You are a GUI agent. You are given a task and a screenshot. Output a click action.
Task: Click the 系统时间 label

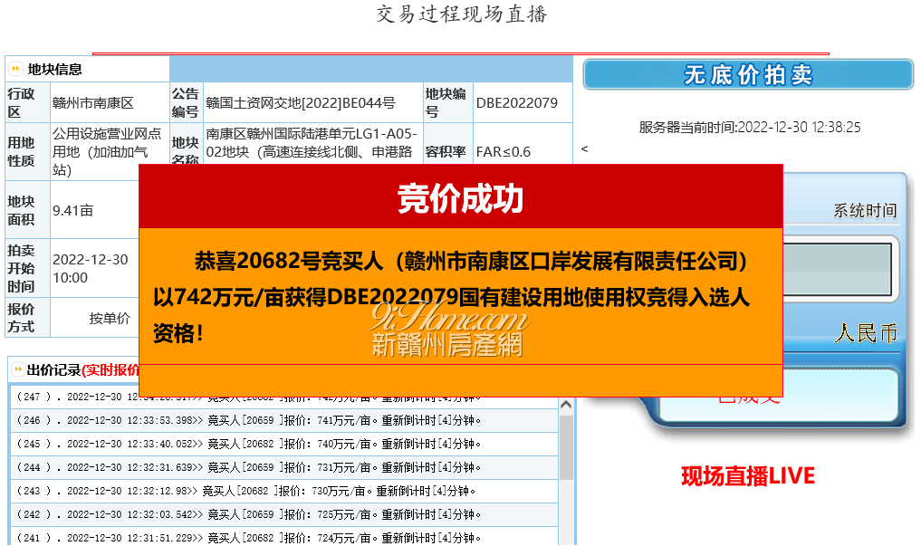pyautogui.click(x=865, y=210)
